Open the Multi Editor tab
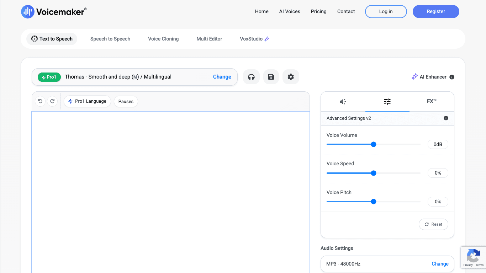Viewport: 486px width, 273px height. click(209, 39)
